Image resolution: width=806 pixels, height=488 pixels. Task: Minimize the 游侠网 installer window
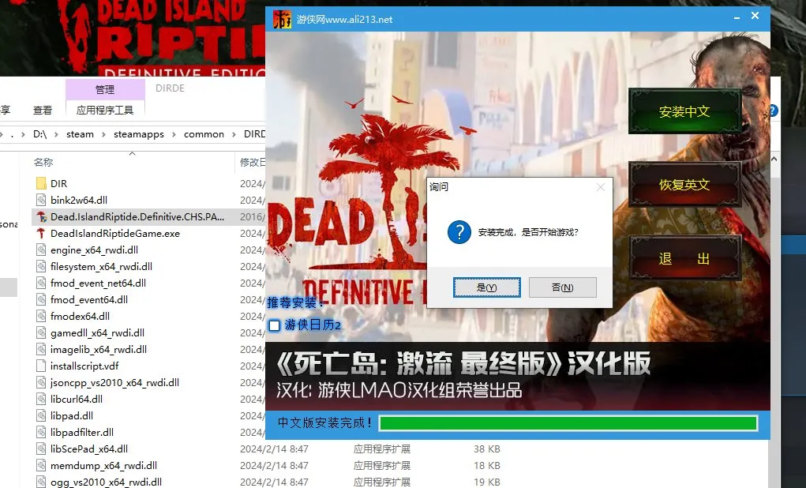click(737, 17)
